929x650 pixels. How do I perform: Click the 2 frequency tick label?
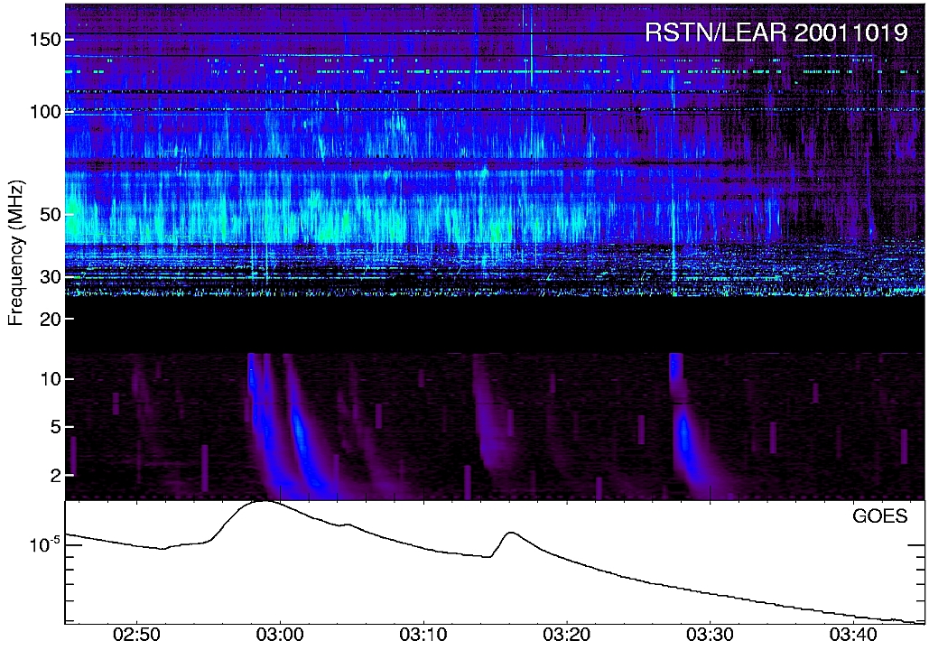(56, 475)
